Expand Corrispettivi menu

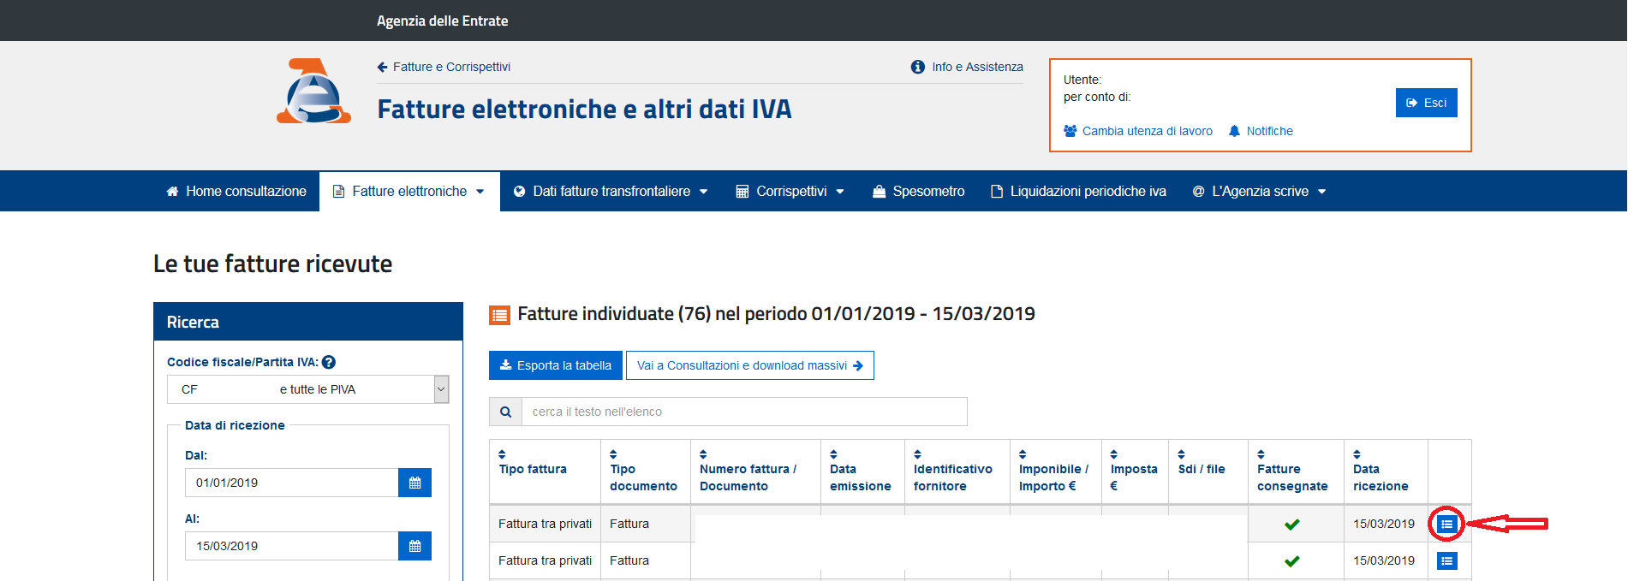coord(790,191)
